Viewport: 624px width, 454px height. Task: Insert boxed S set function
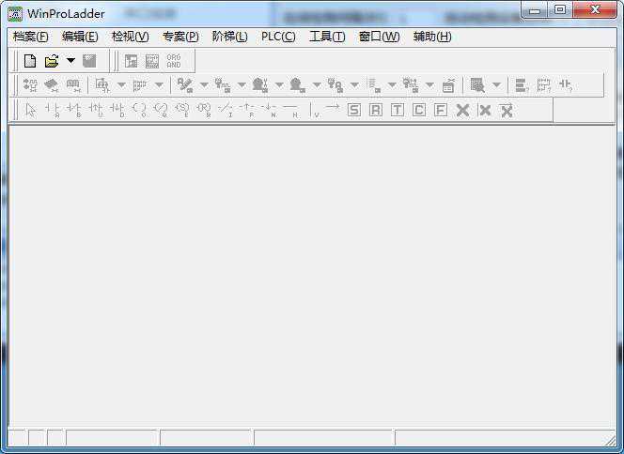pyautogui.click(x=354, y=110)
